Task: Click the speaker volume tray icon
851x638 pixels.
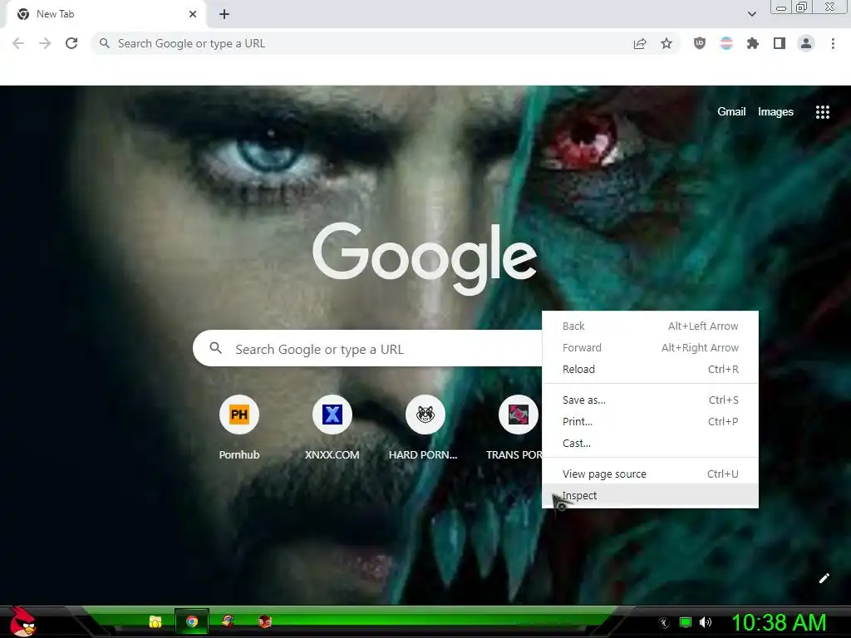Action: coord(705,622)
